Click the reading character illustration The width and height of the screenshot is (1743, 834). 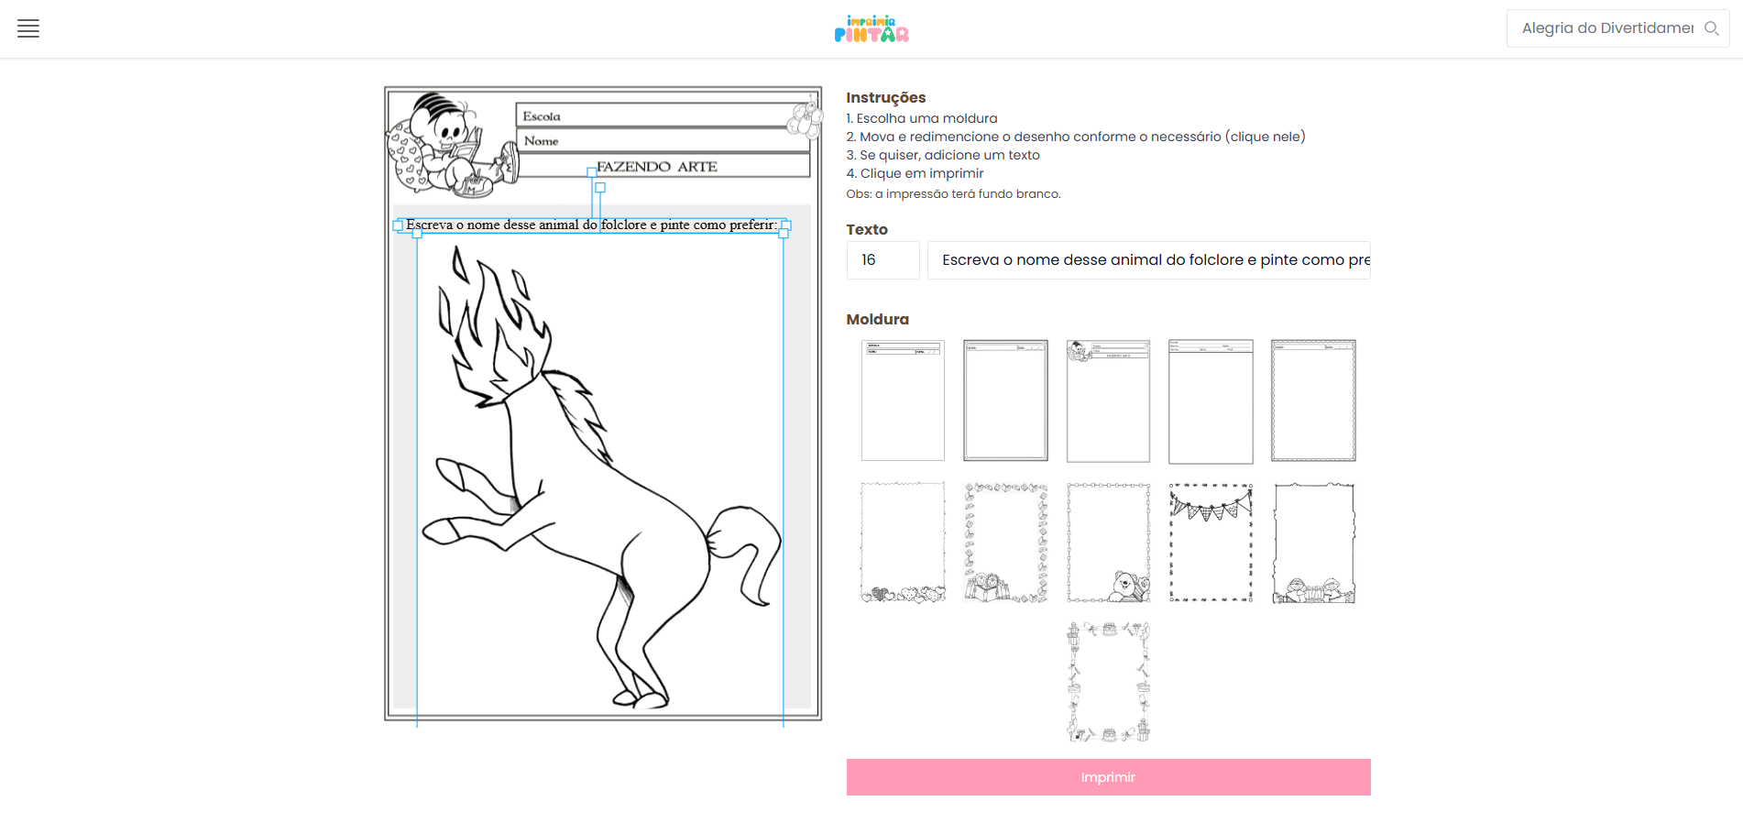tap(452, 145)
